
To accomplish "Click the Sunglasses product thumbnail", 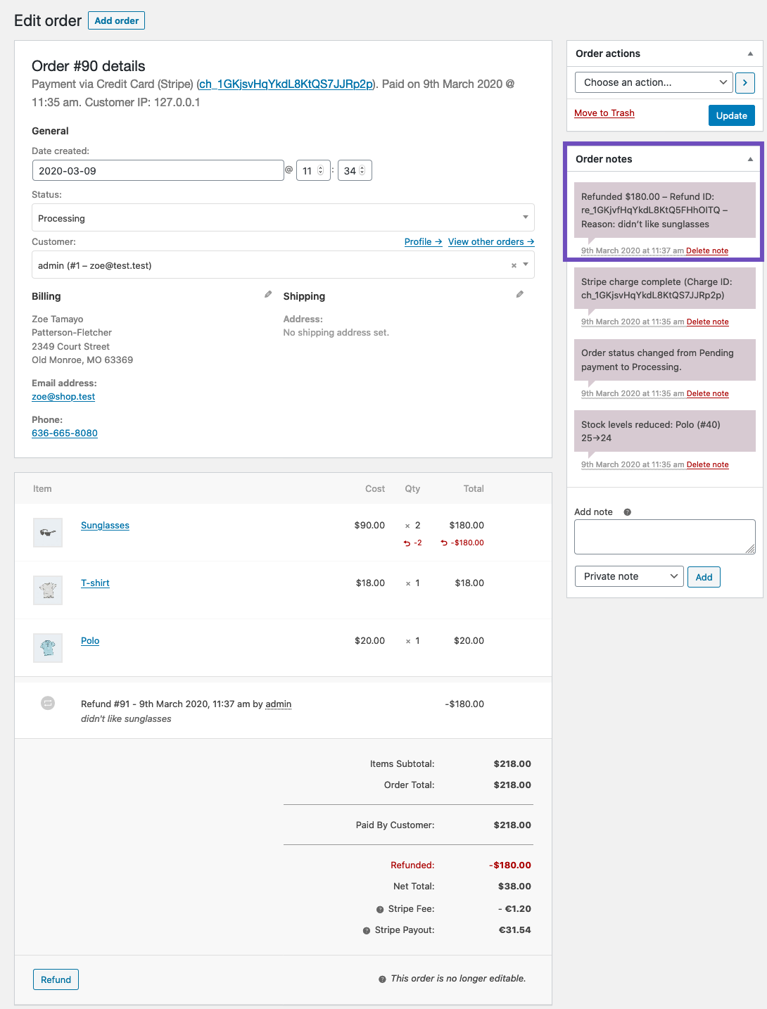I will click(x=47, y=532).
